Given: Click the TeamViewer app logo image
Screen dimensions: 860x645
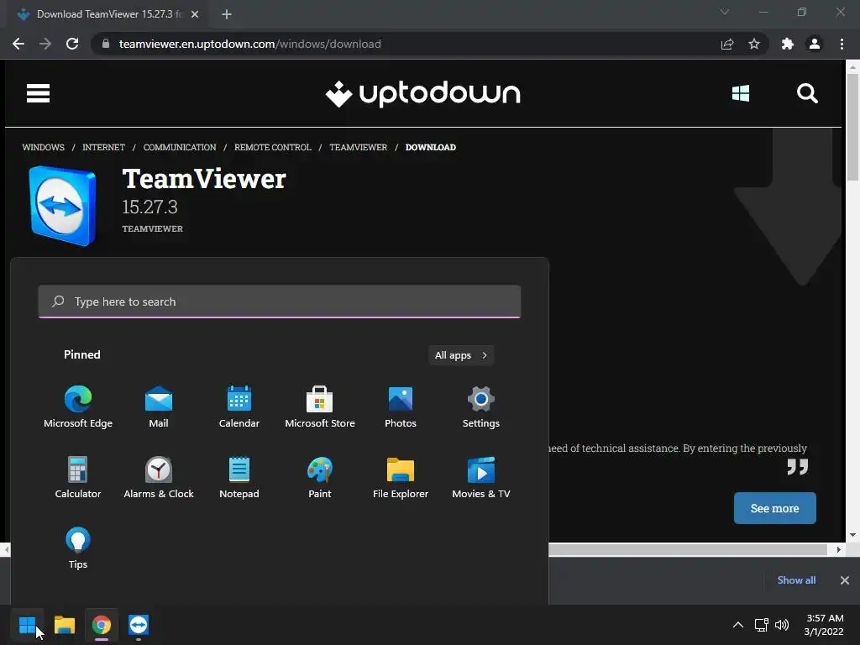Looking at the screenshot, I should [63, 206].
